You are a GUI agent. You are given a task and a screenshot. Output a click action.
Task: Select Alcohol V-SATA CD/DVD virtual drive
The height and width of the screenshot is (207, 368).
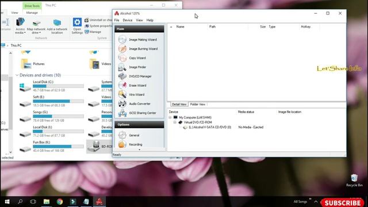210,127
